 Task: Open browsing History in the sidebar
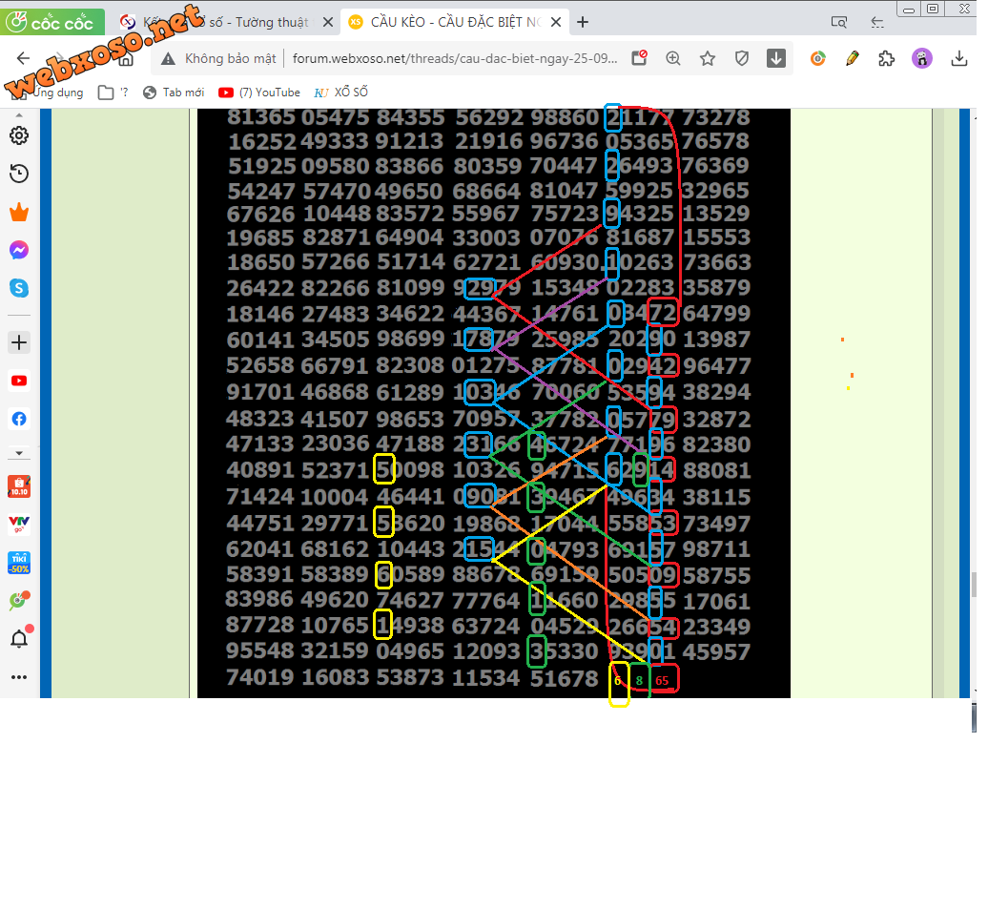pyautogui.click(x=19, y=174)
